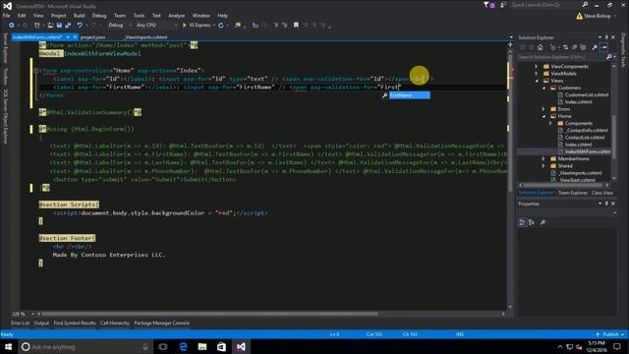
Task: Open the Output tab at the bottom
Action: [41, 324]
